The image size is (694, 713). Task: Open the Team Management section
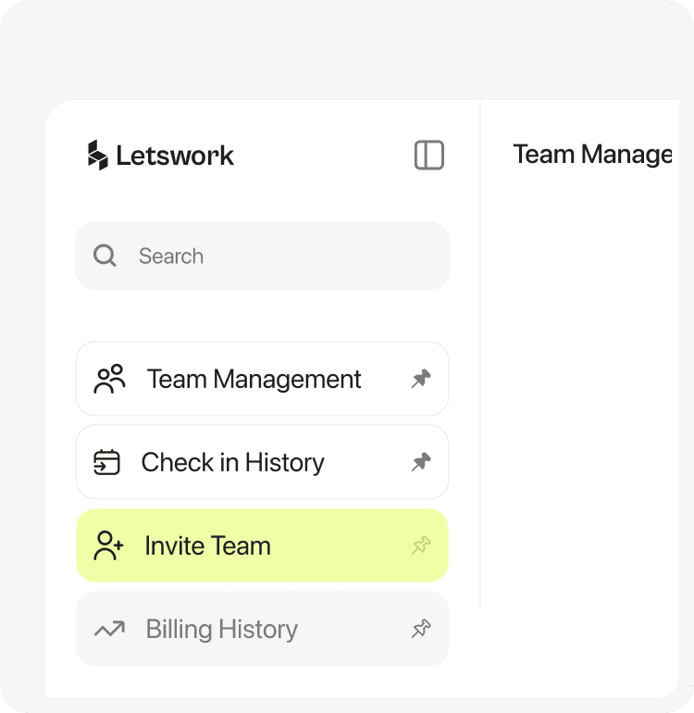coord(254,379)
